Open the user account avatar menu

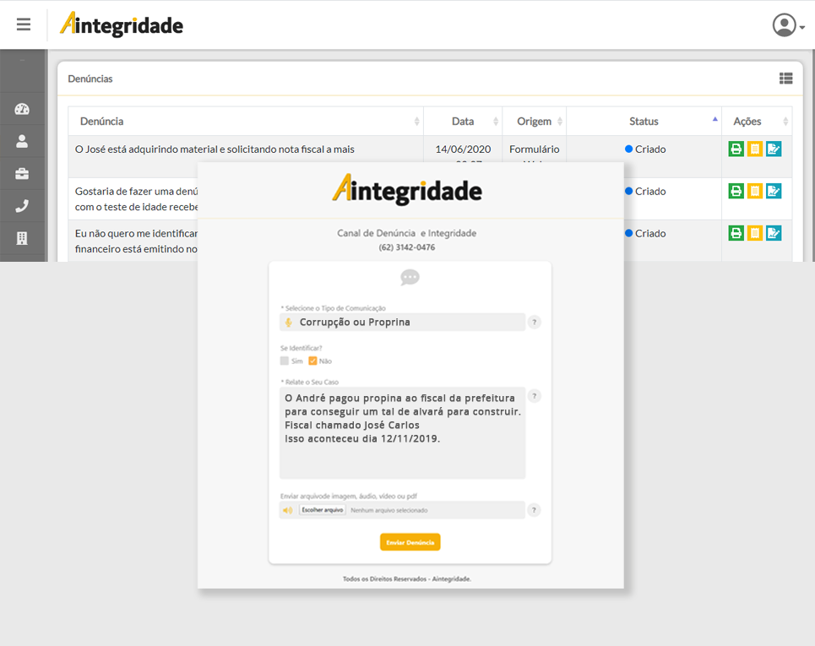(x=788, y=25)
